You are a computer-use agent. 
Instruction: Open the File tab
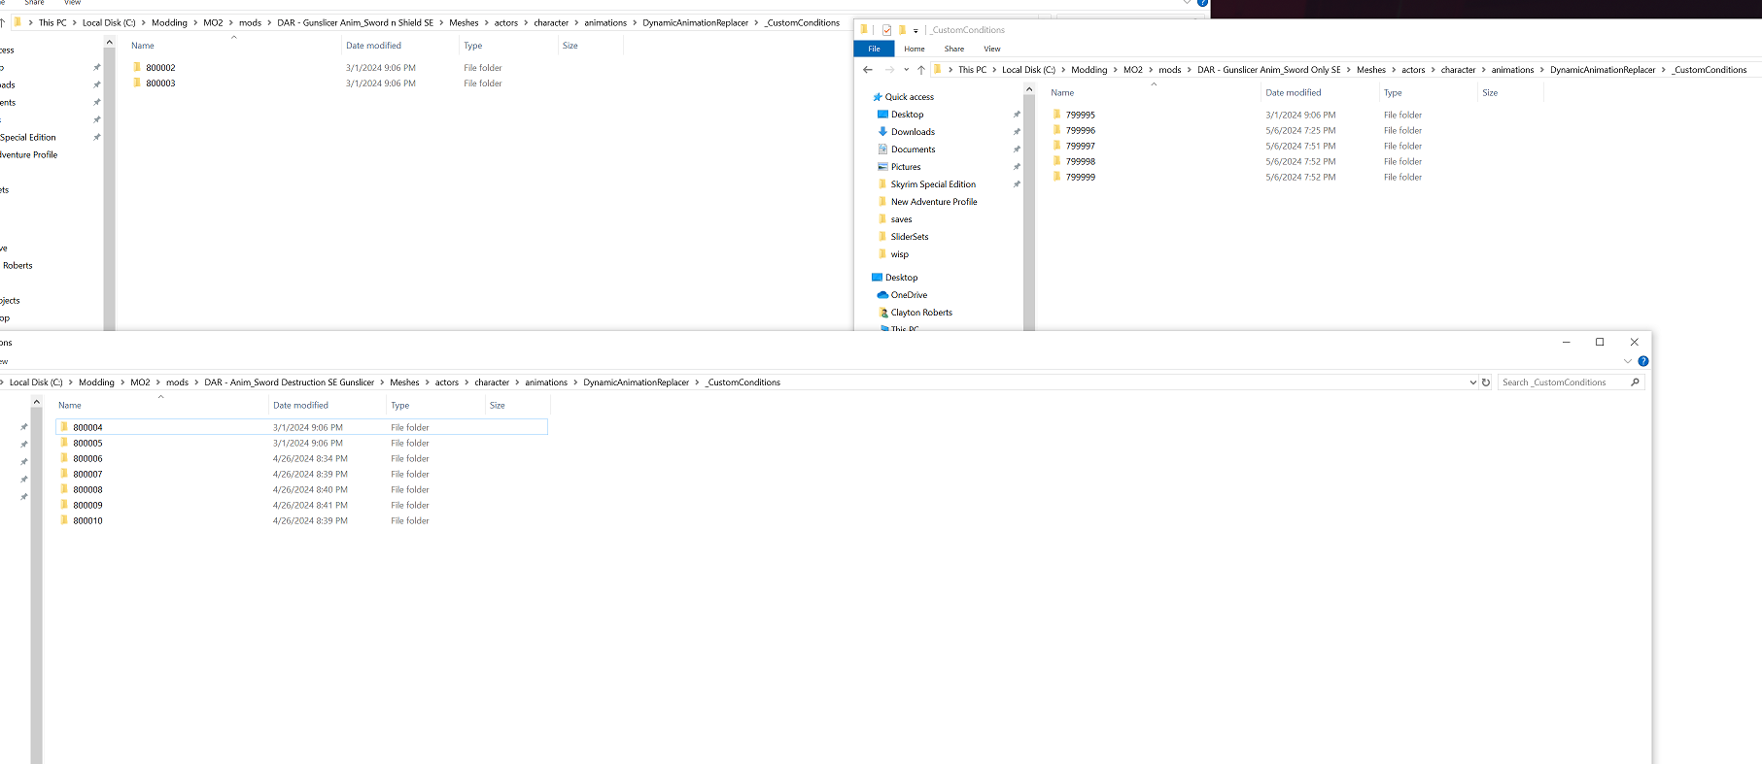pyautogui.click(x=874, y=49)
